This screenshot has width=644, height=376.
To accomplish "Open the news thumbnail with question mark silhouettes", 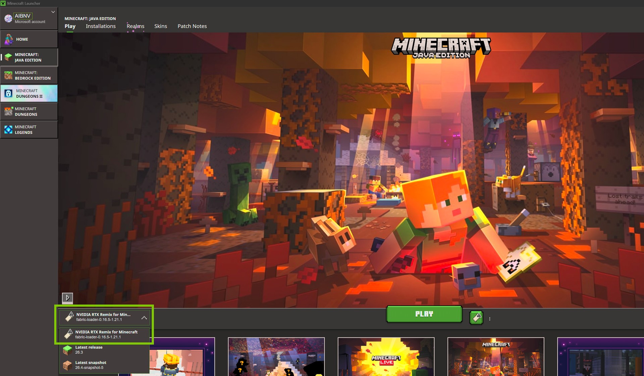I will tap(276, 357).
